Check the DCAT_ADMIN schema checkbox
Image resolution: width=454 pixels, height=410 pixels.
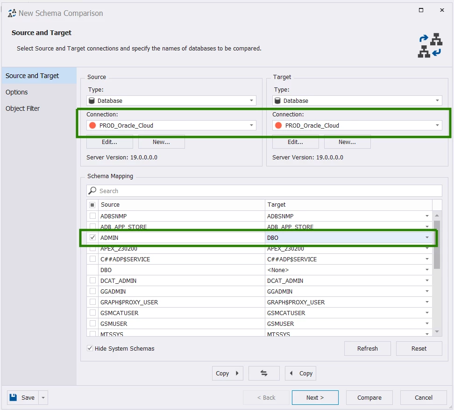92,280
